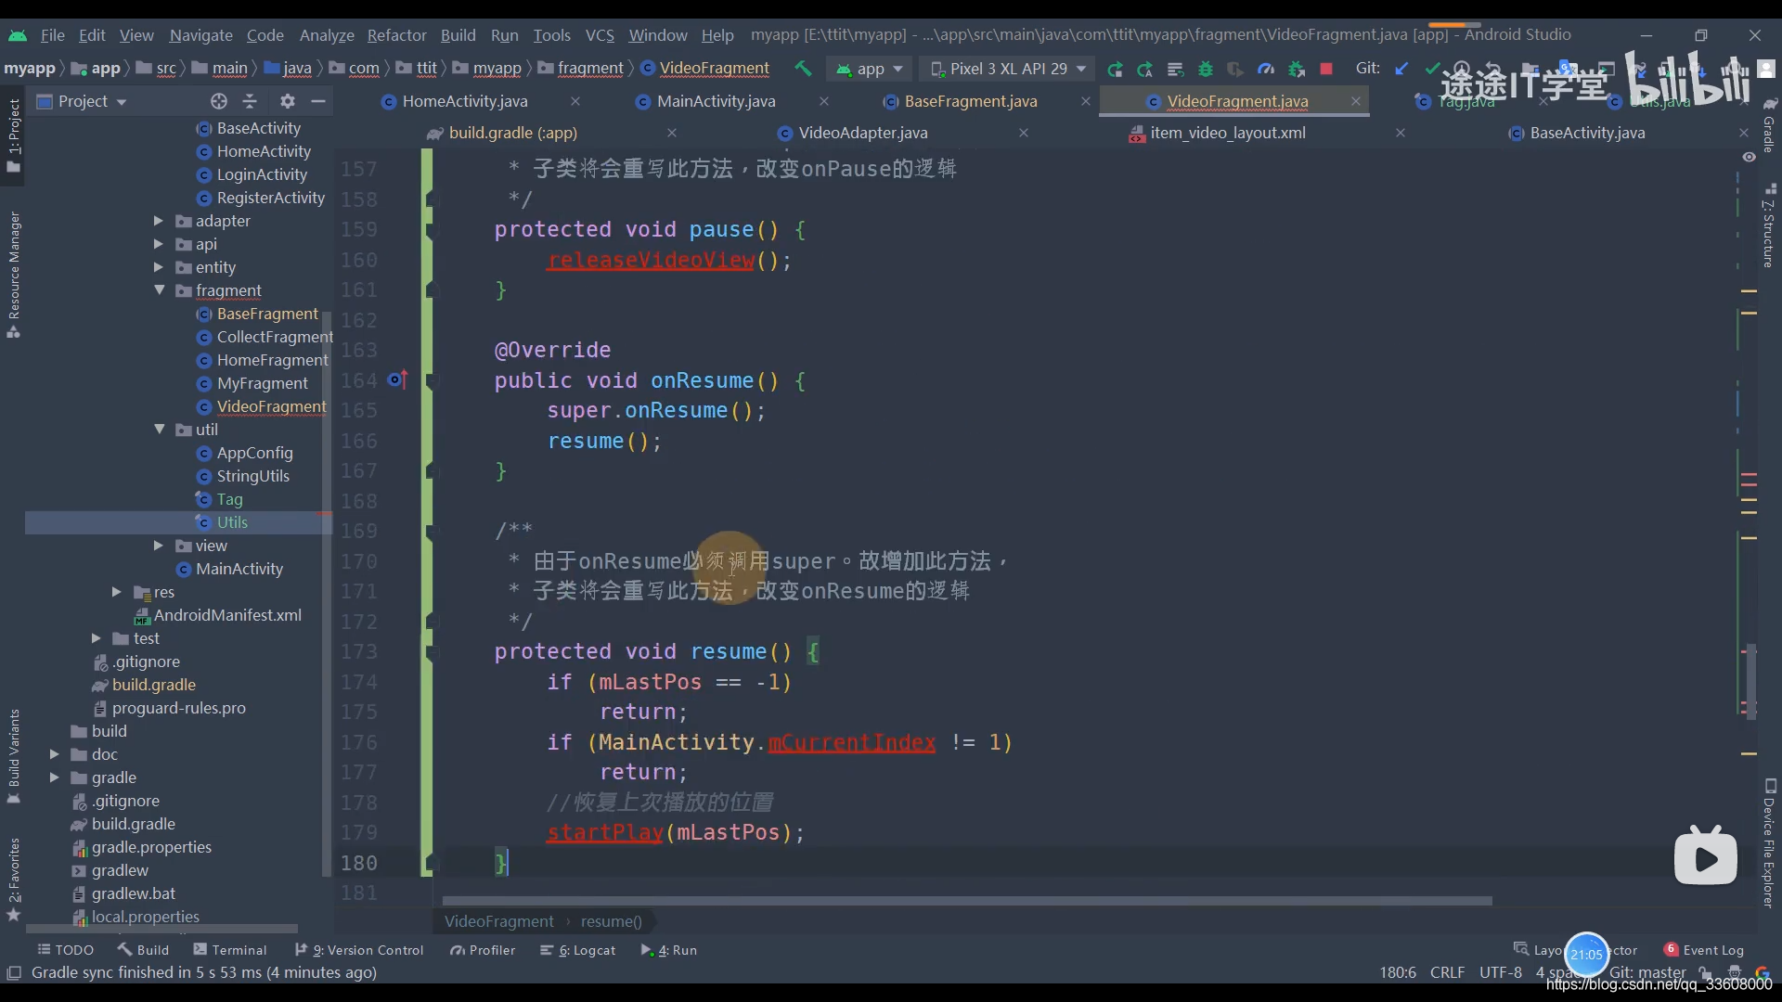Click Select Opened File target icon
This screenshot has height=1002, width=1782.
(x=219, y=101)
